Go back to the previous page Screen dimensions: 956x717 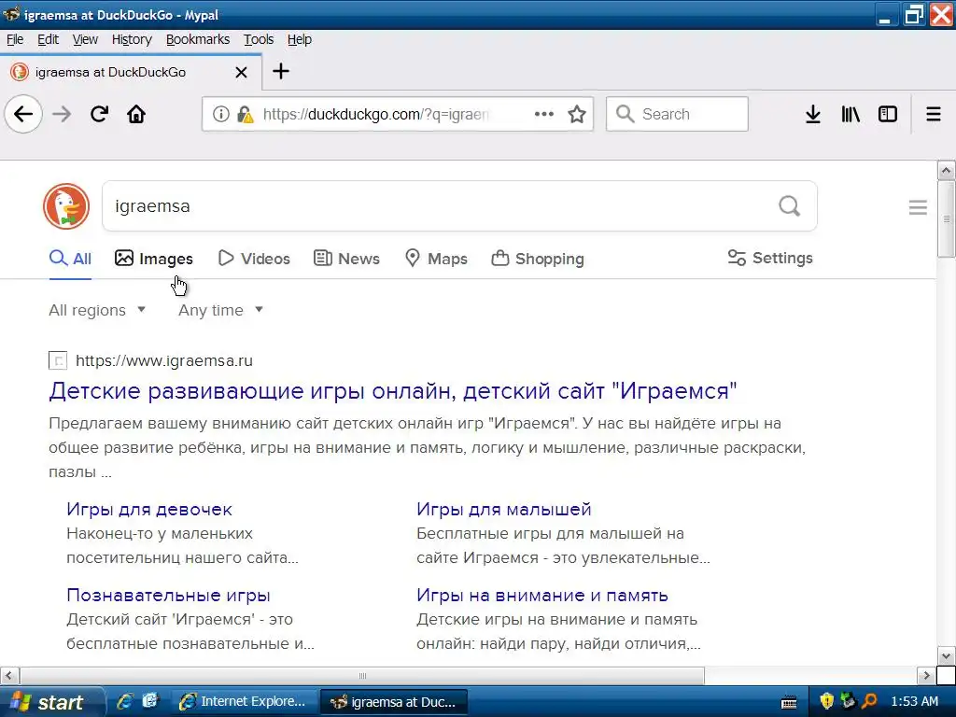pyautogui.click(x=23, y=114)
